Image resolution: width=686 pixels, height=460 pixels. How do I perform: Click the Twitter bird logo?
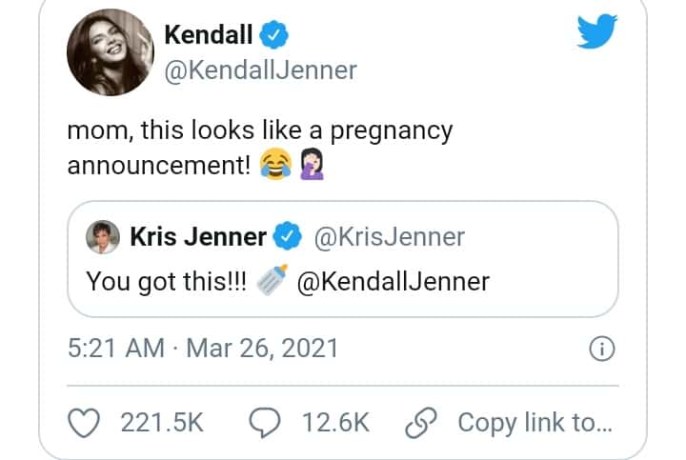pos(597,31)
